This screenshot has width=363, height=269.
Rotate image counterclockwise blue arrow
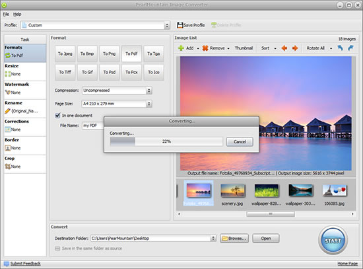[340, 48]
